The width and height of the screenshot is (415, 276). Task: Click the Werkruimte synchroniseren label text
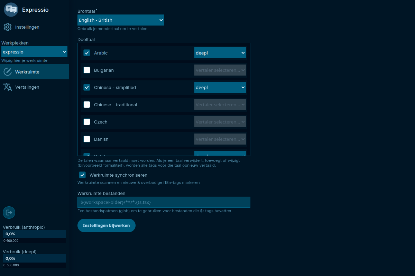click(x=118, y=175)
